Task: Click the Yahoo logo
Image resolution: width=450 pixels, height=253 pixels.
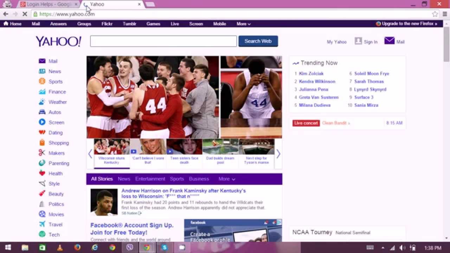Action: (x=58, y=41)
